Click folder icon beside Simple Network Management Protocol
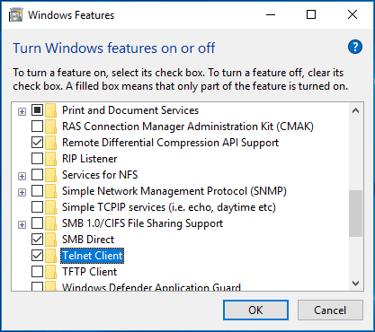Screen dimensions: 375x332 point(51,191)
